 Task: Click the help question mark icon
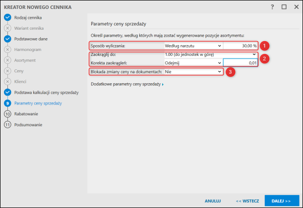pos(273,7)
